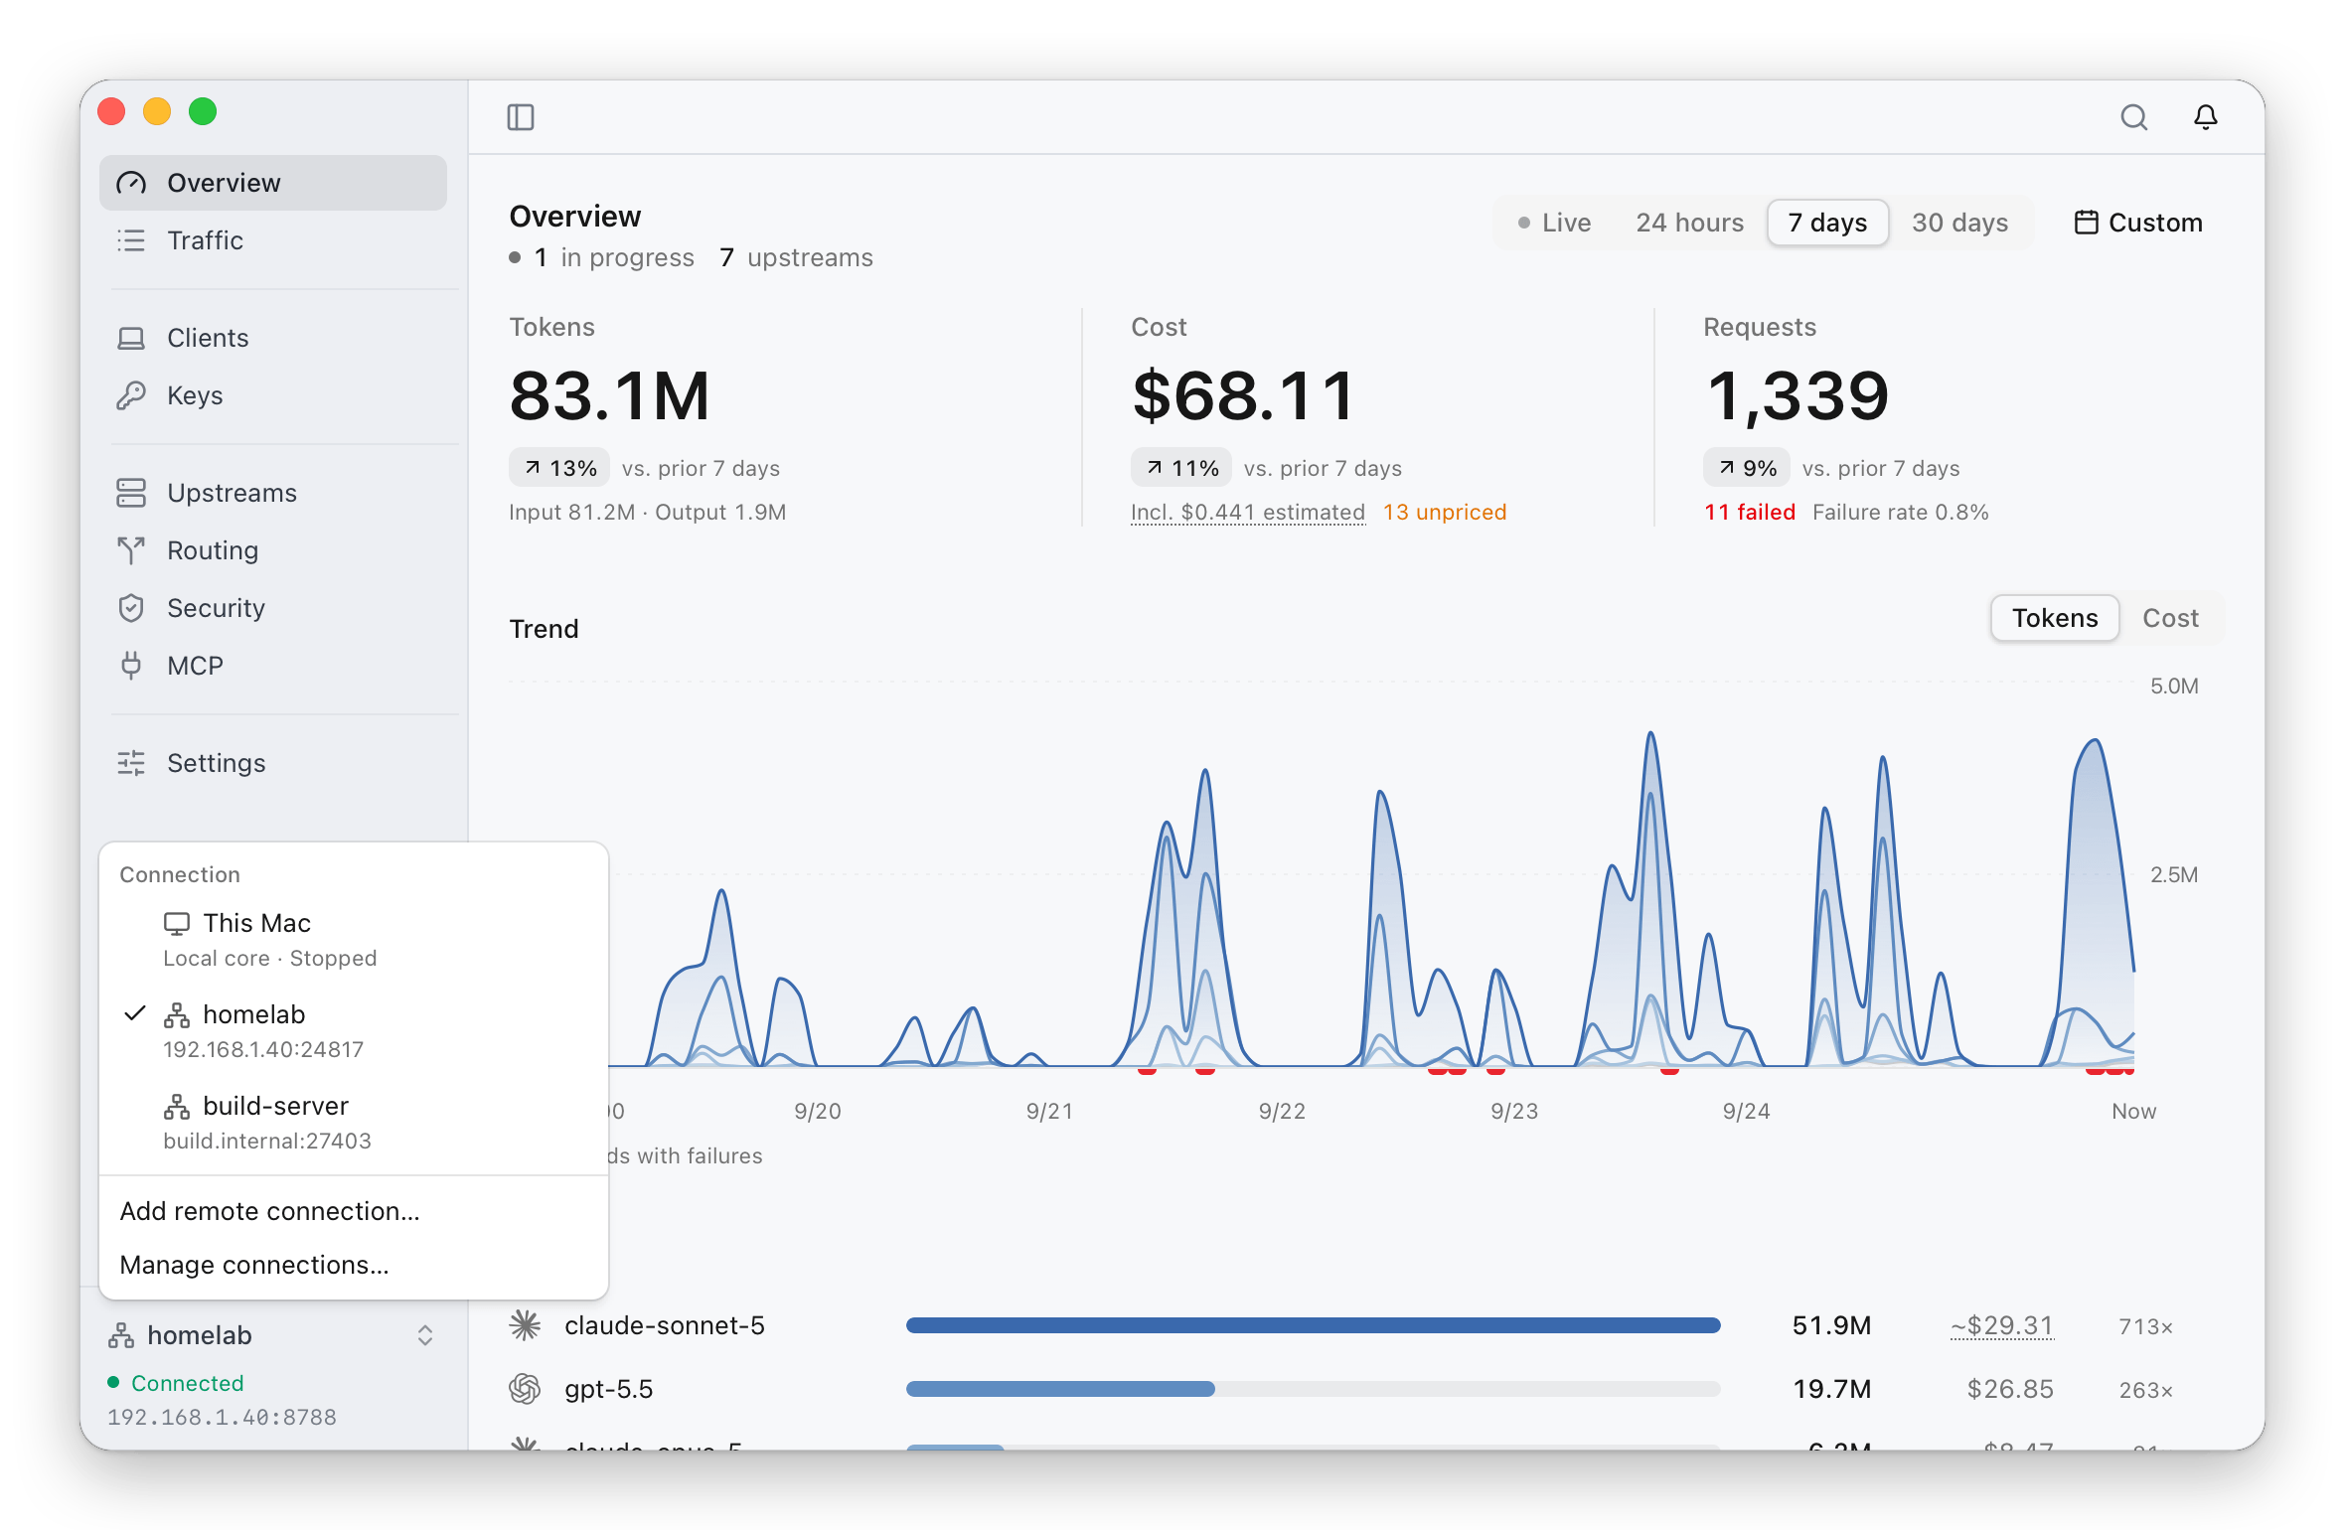Open the MCP page
The height and width of the screenshot is (1530, 2345).
(x=273, y=666)
